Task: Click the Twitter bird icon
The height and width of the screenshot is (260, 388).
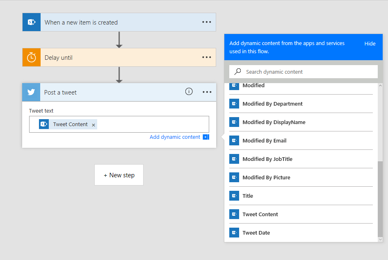Action: pyautogui.click(x=31, y=92)
